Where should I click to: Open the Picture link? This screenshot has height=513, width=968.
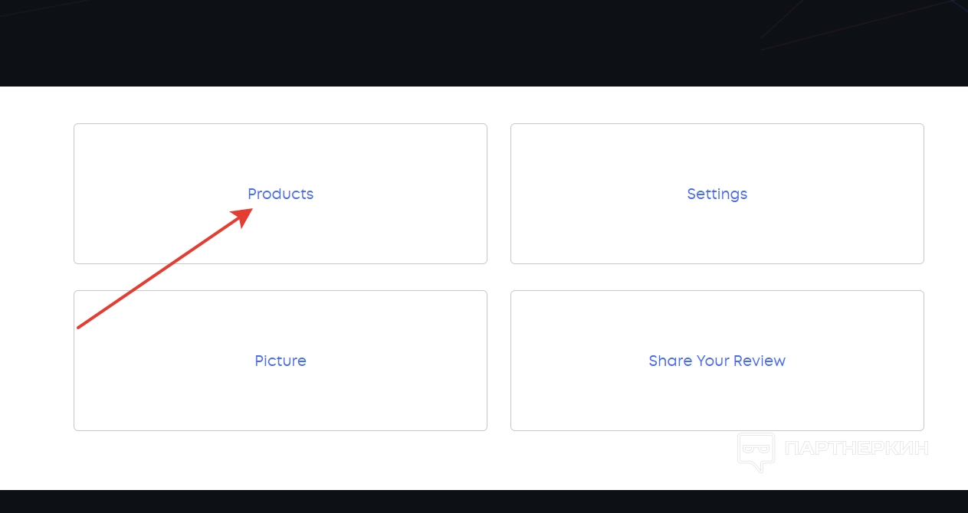point(281,361)
